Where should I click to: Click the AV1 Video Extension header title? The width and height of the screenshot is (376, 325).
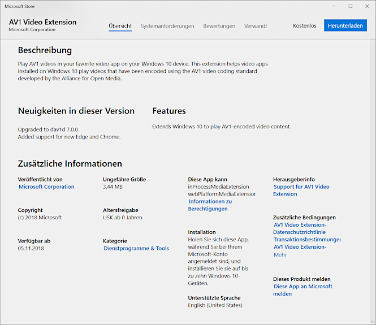click(42, 22)
